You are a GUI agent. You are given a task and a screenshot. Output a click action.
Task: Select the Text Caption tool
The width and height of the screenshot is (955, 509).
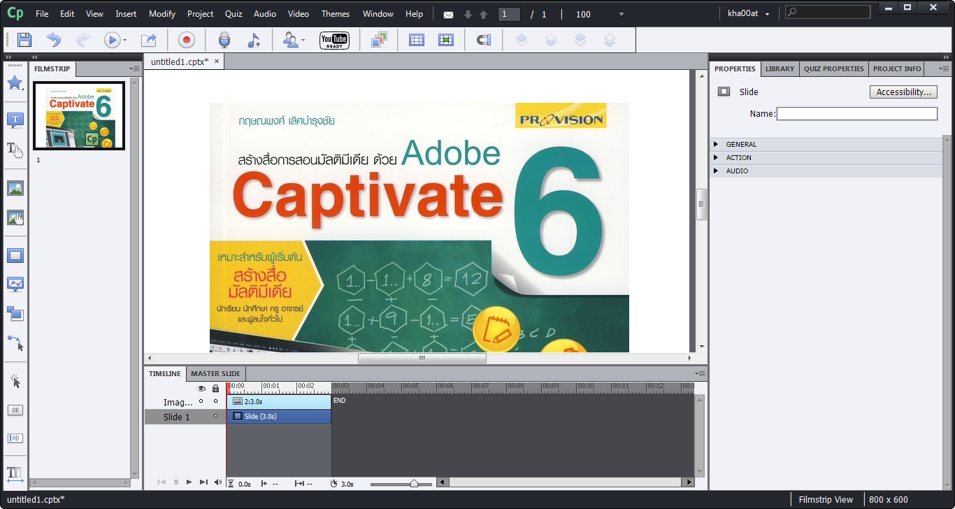click(15, 120)
